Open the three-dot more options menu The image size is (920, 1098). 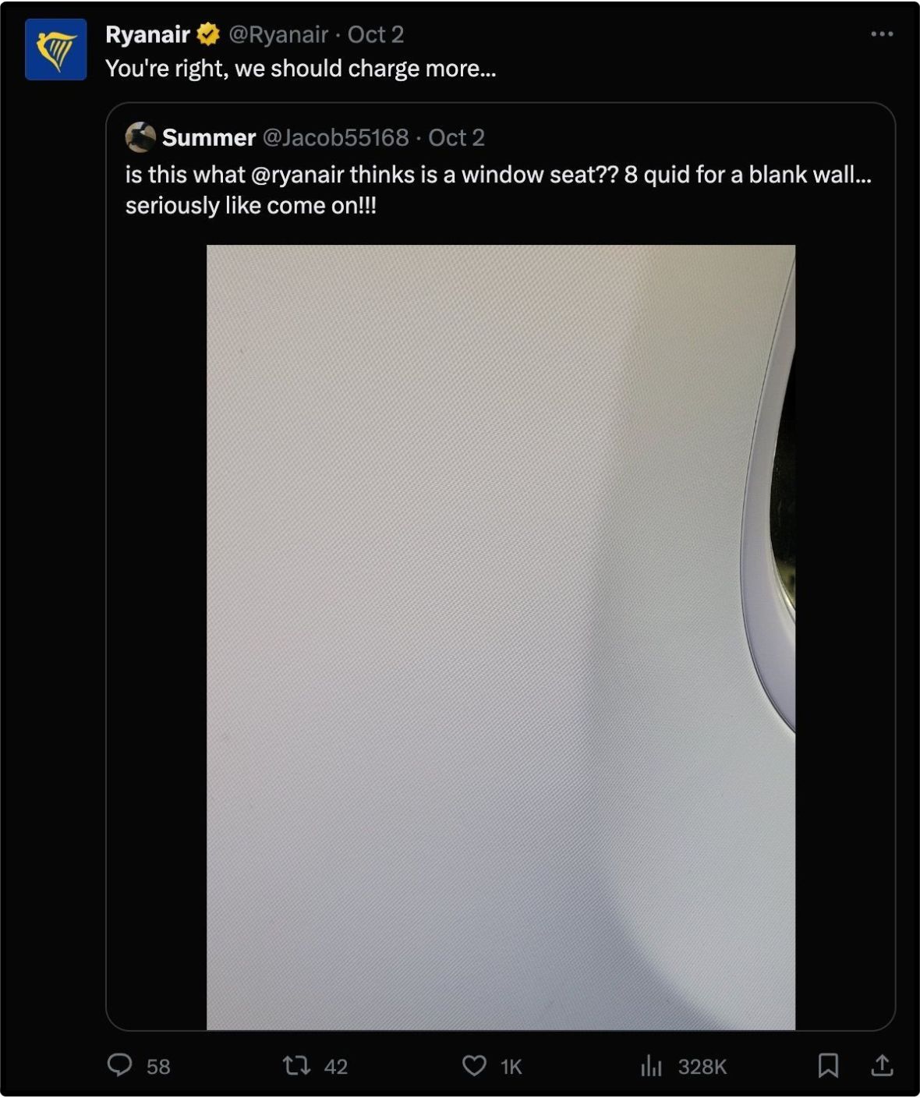click(882, 34)
